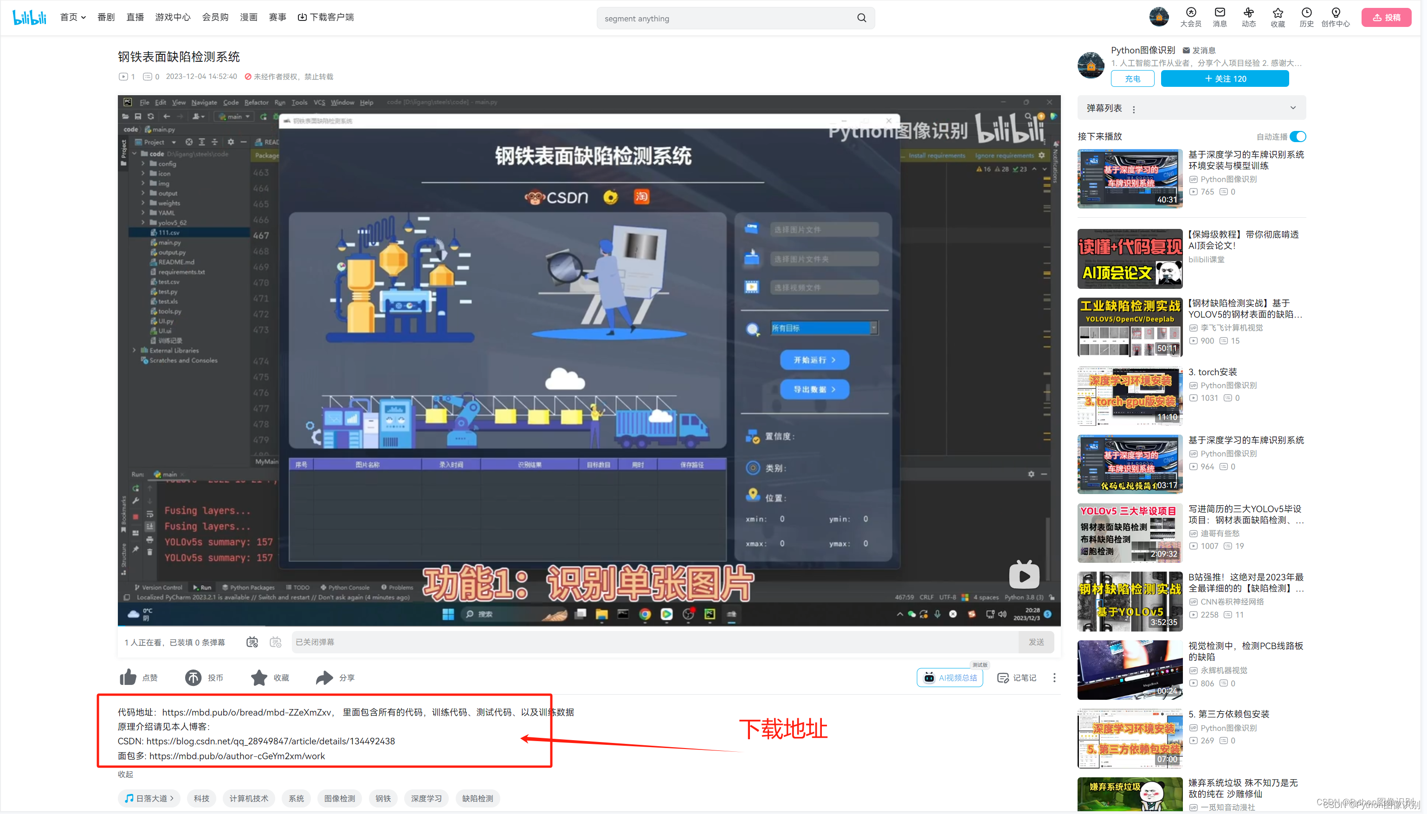Expand the 首页 dropdown menu
The image size is (1427, 814).
(x=73, y=17)
